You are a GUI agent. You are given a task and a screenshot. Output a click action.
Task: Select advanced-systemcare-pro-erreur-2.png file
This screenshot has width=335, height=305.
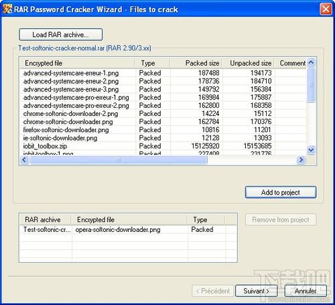[x=76, y=105]
